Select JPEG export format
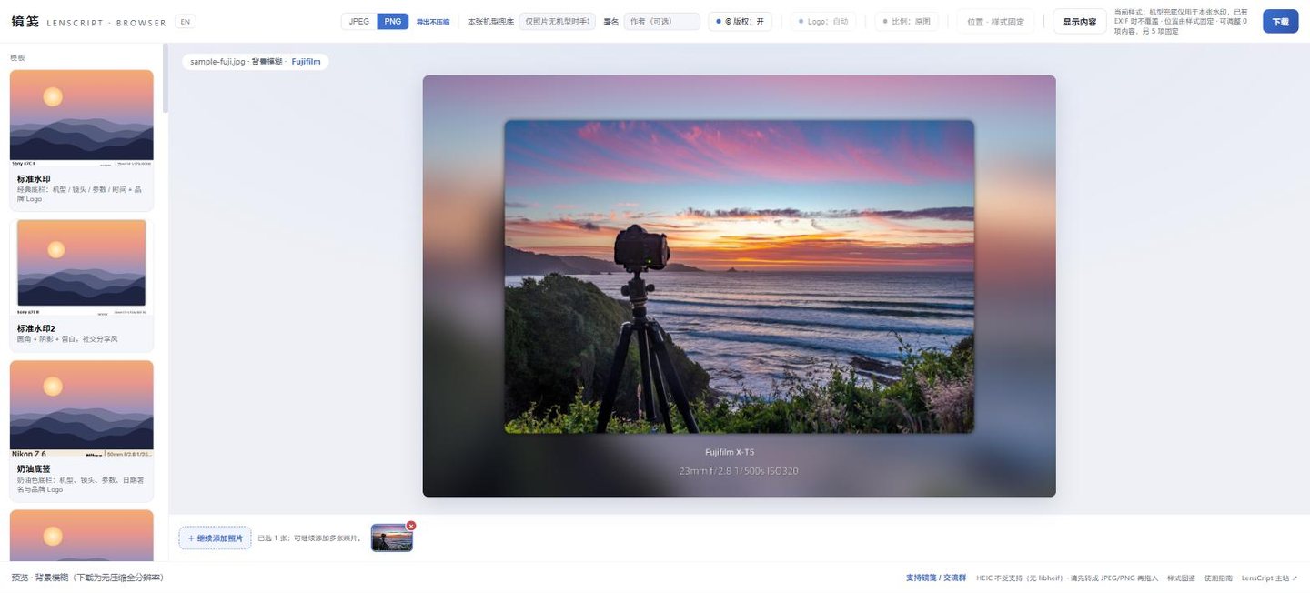 coord(359,21)
